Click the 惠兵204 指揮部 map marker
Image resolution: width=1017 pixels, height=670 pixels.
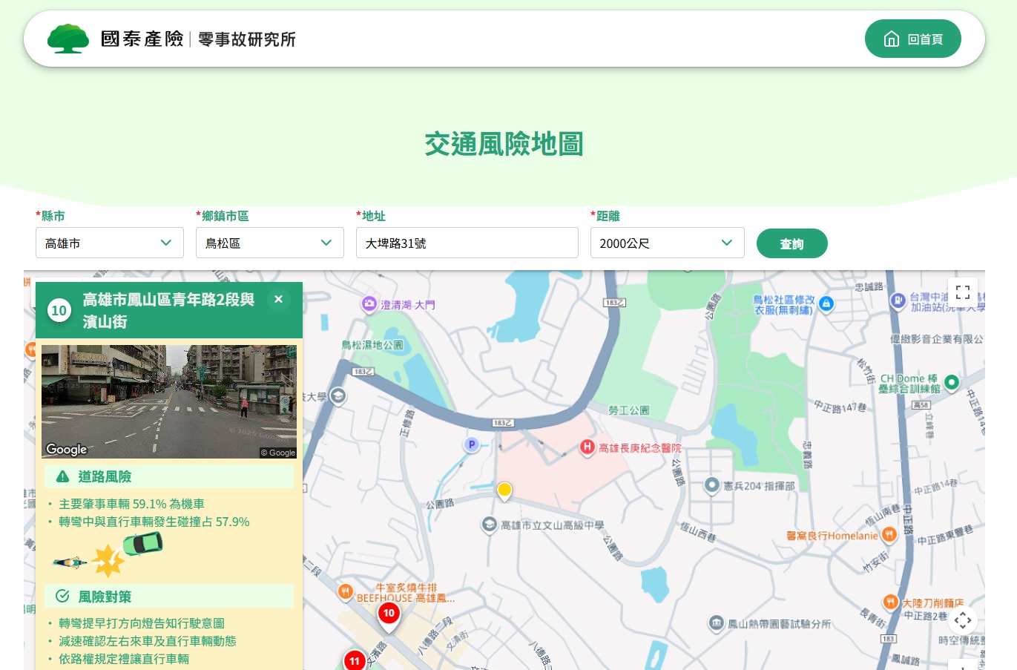pyautogui.click(x=712, y=485)
